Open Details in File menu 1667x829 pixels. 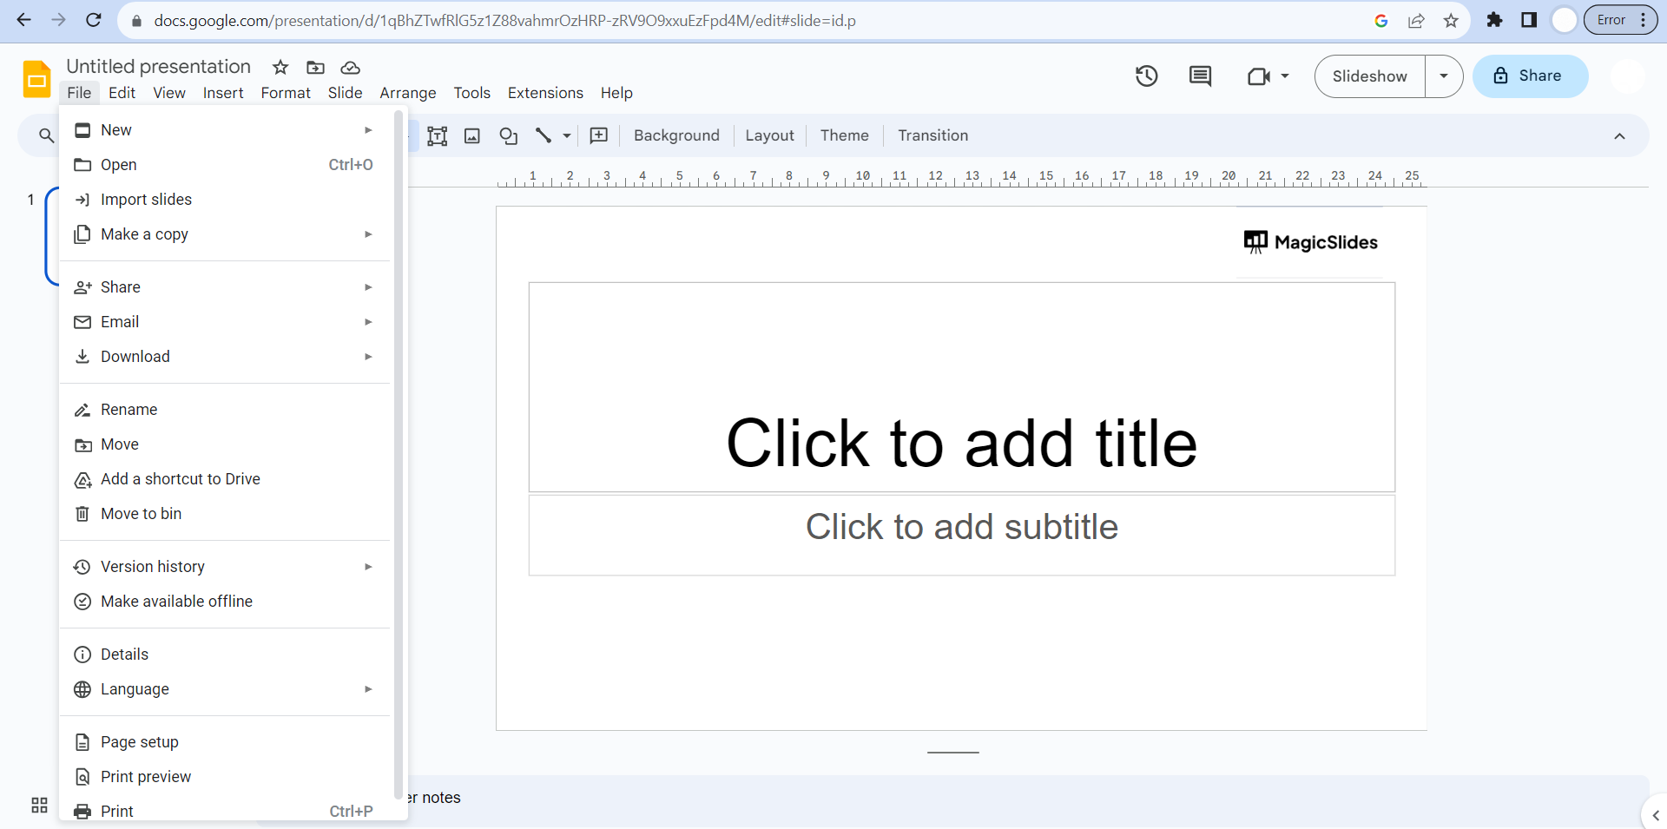coord(224,655)
